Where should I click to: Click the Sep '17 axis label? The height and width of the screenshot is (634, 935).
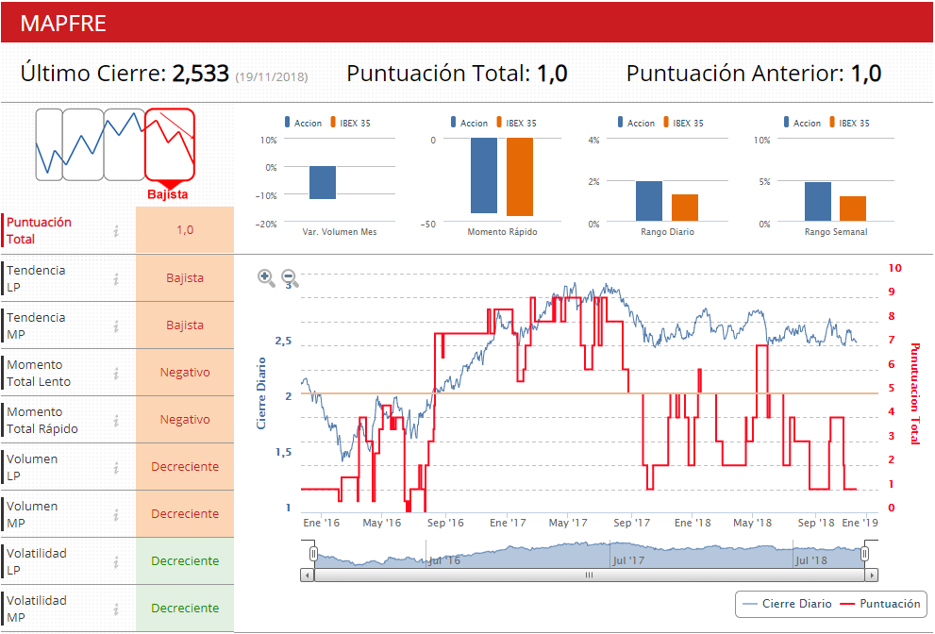(x=631, y=523)
